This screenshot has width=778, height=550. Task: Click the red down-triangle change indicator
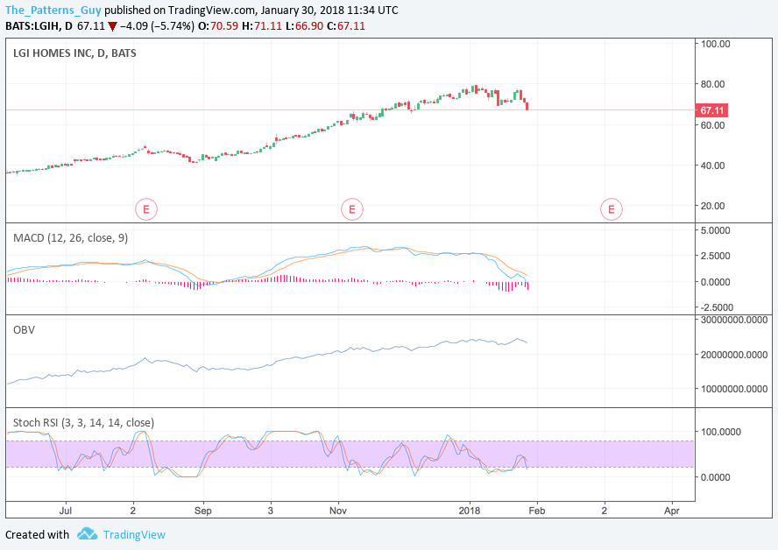(x=113, y=26)
